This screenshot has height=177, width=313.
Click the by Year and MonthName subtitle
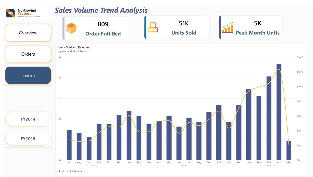point(73,51)
